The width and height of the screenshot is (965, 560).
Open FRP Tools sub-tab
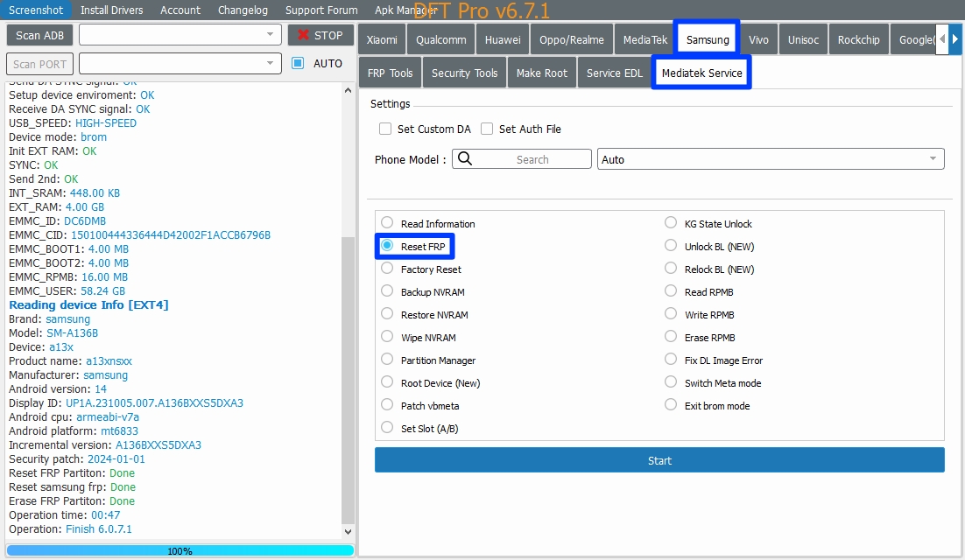[x=391, y=73]
